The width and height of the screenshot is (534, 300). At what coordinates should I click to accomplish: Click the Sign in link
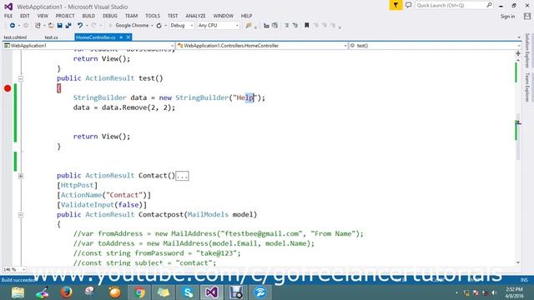[507, 17]
